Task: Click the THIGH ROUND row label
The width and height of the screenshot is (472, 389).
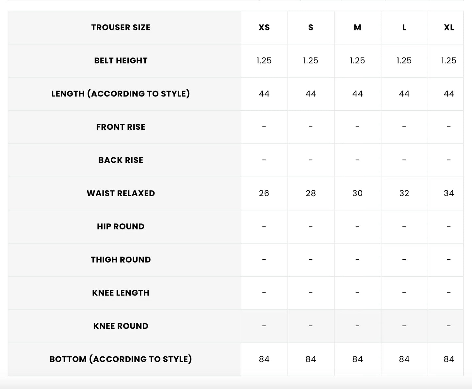Action: tap(121, 260)
